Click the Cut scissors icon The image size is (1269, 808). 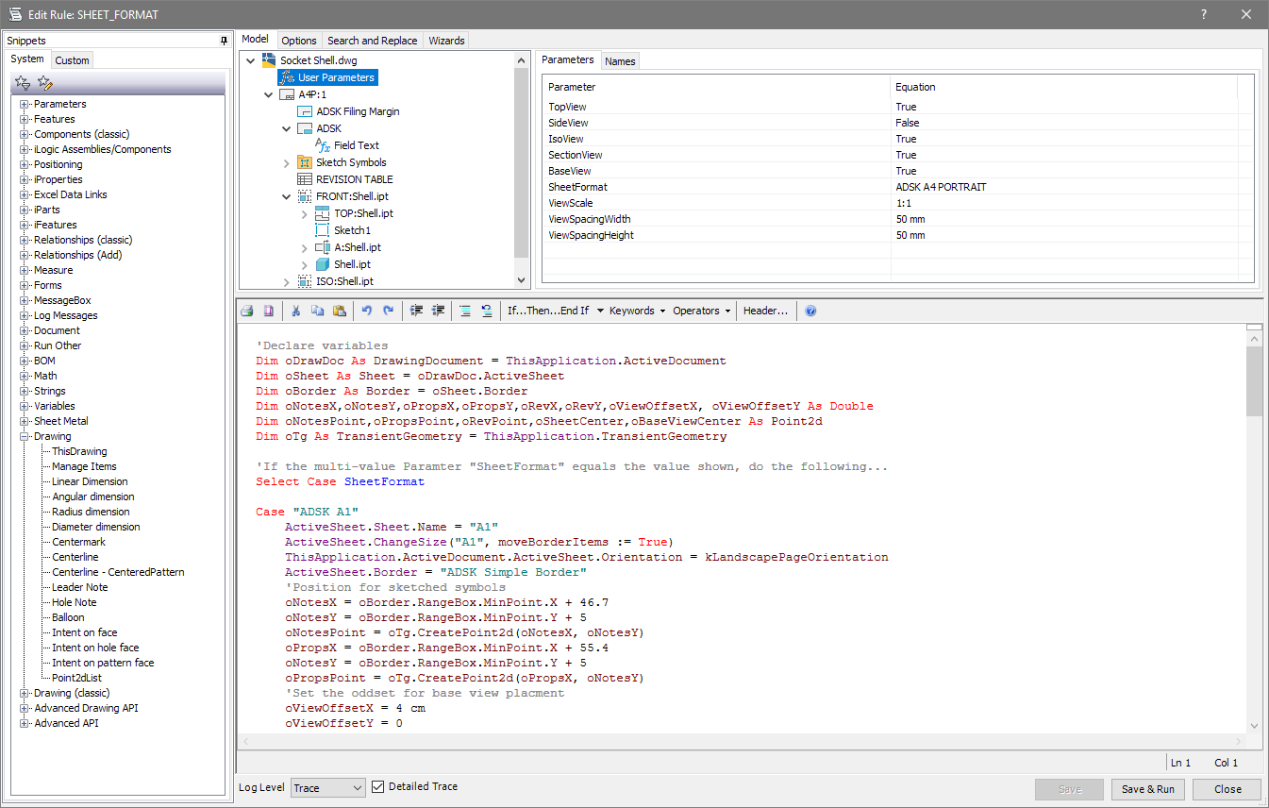tap(295, 311)
